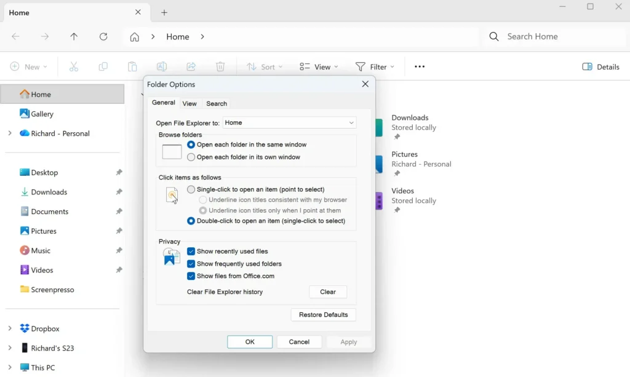
Task: Close the Folder Options dialog
Action: (x=365, y=84)
